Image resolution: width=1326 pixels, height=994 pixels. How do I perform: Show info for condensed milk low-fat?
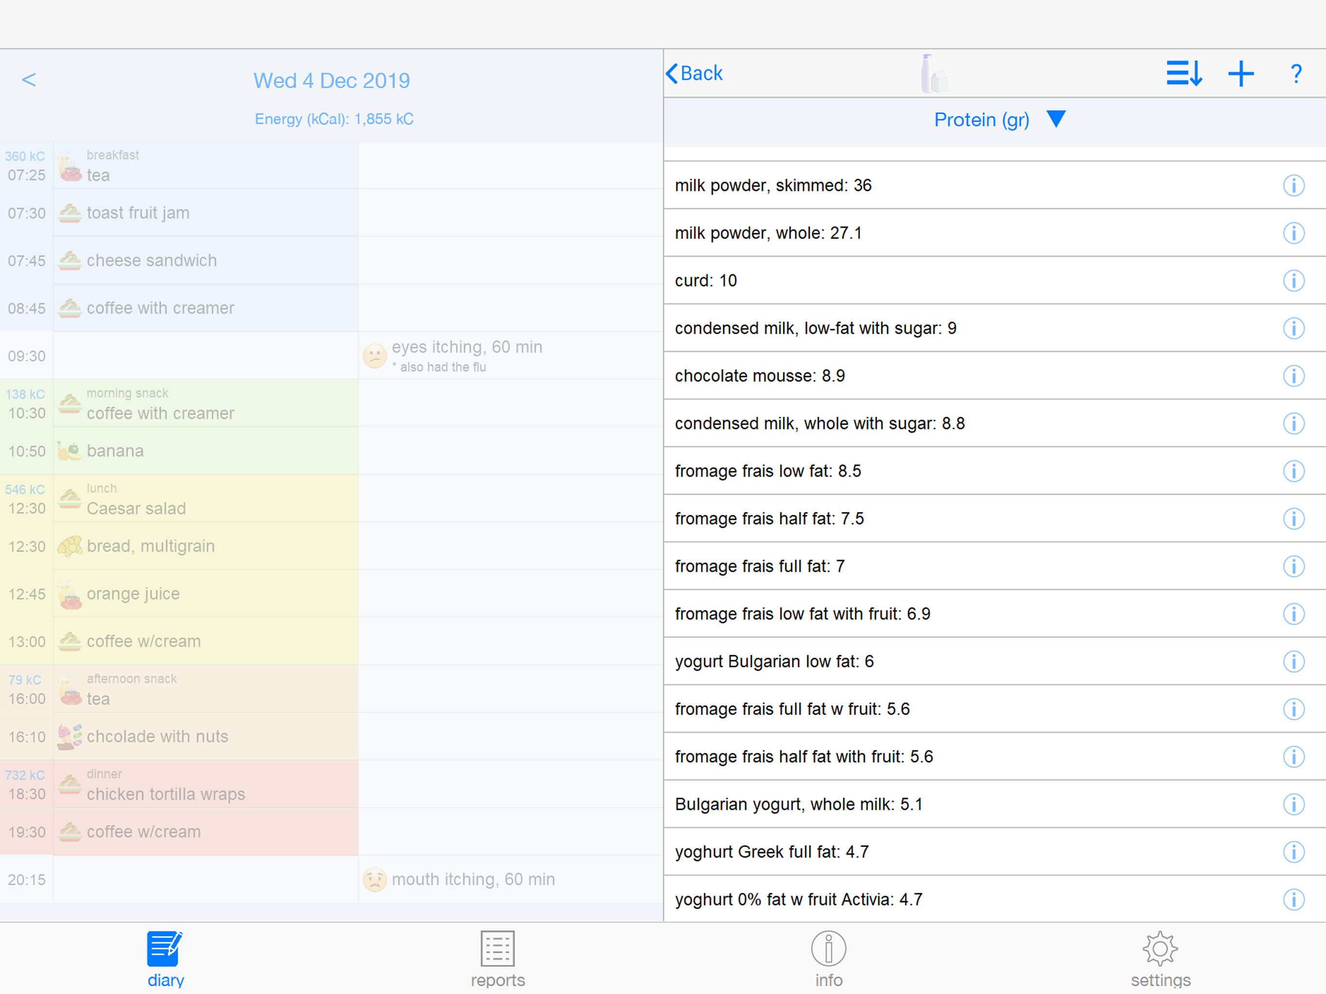pyautogui.click(x=1293, y=328)
